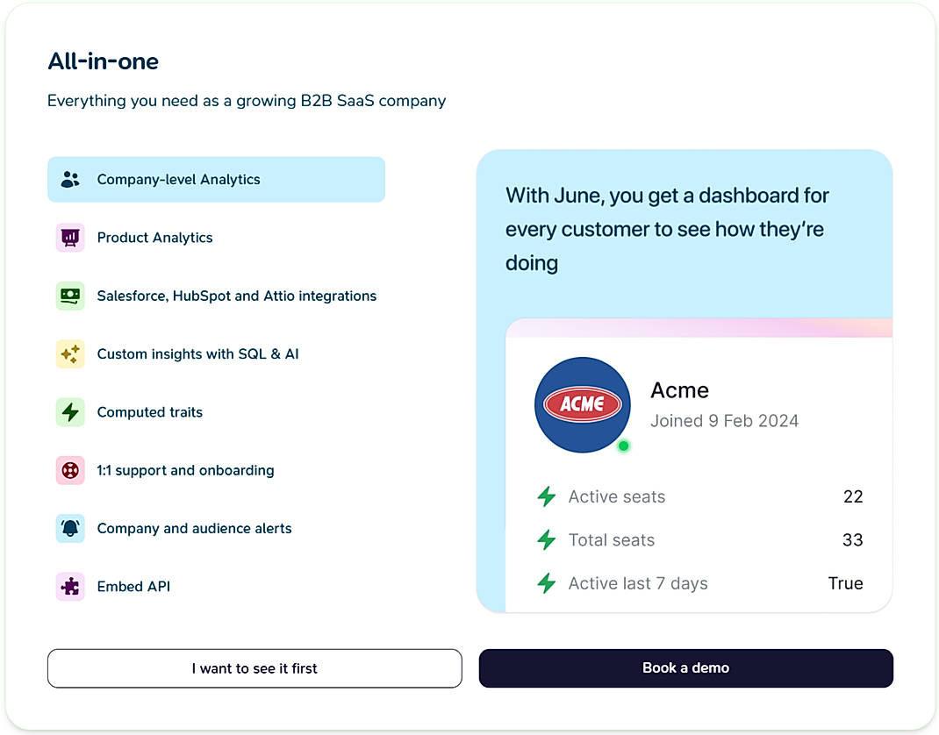
Task: Click the lightning icon beside Active seats
Action: coord(546,496)
